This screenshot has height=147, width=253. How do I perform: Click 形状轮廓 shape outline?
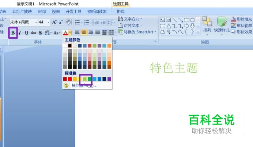click(241, 26)
